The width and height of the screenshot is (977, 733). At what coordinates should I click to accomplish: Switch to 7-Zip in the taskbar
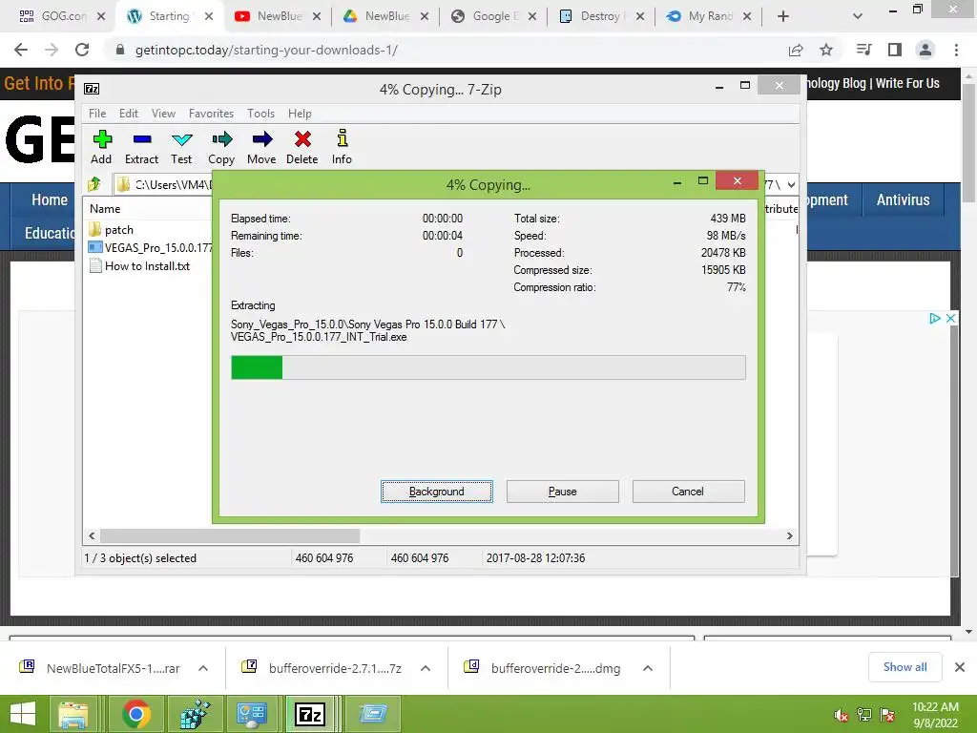tap(311, 714)
